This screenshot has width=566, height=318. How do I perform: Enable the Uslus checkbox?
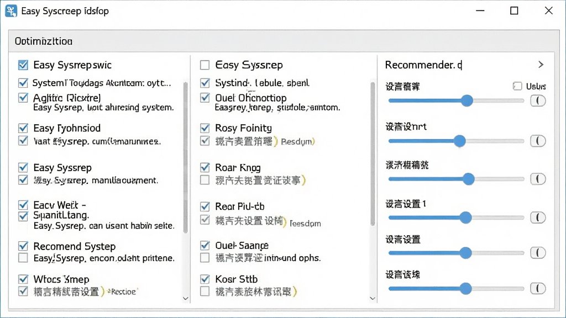(517, 86)
